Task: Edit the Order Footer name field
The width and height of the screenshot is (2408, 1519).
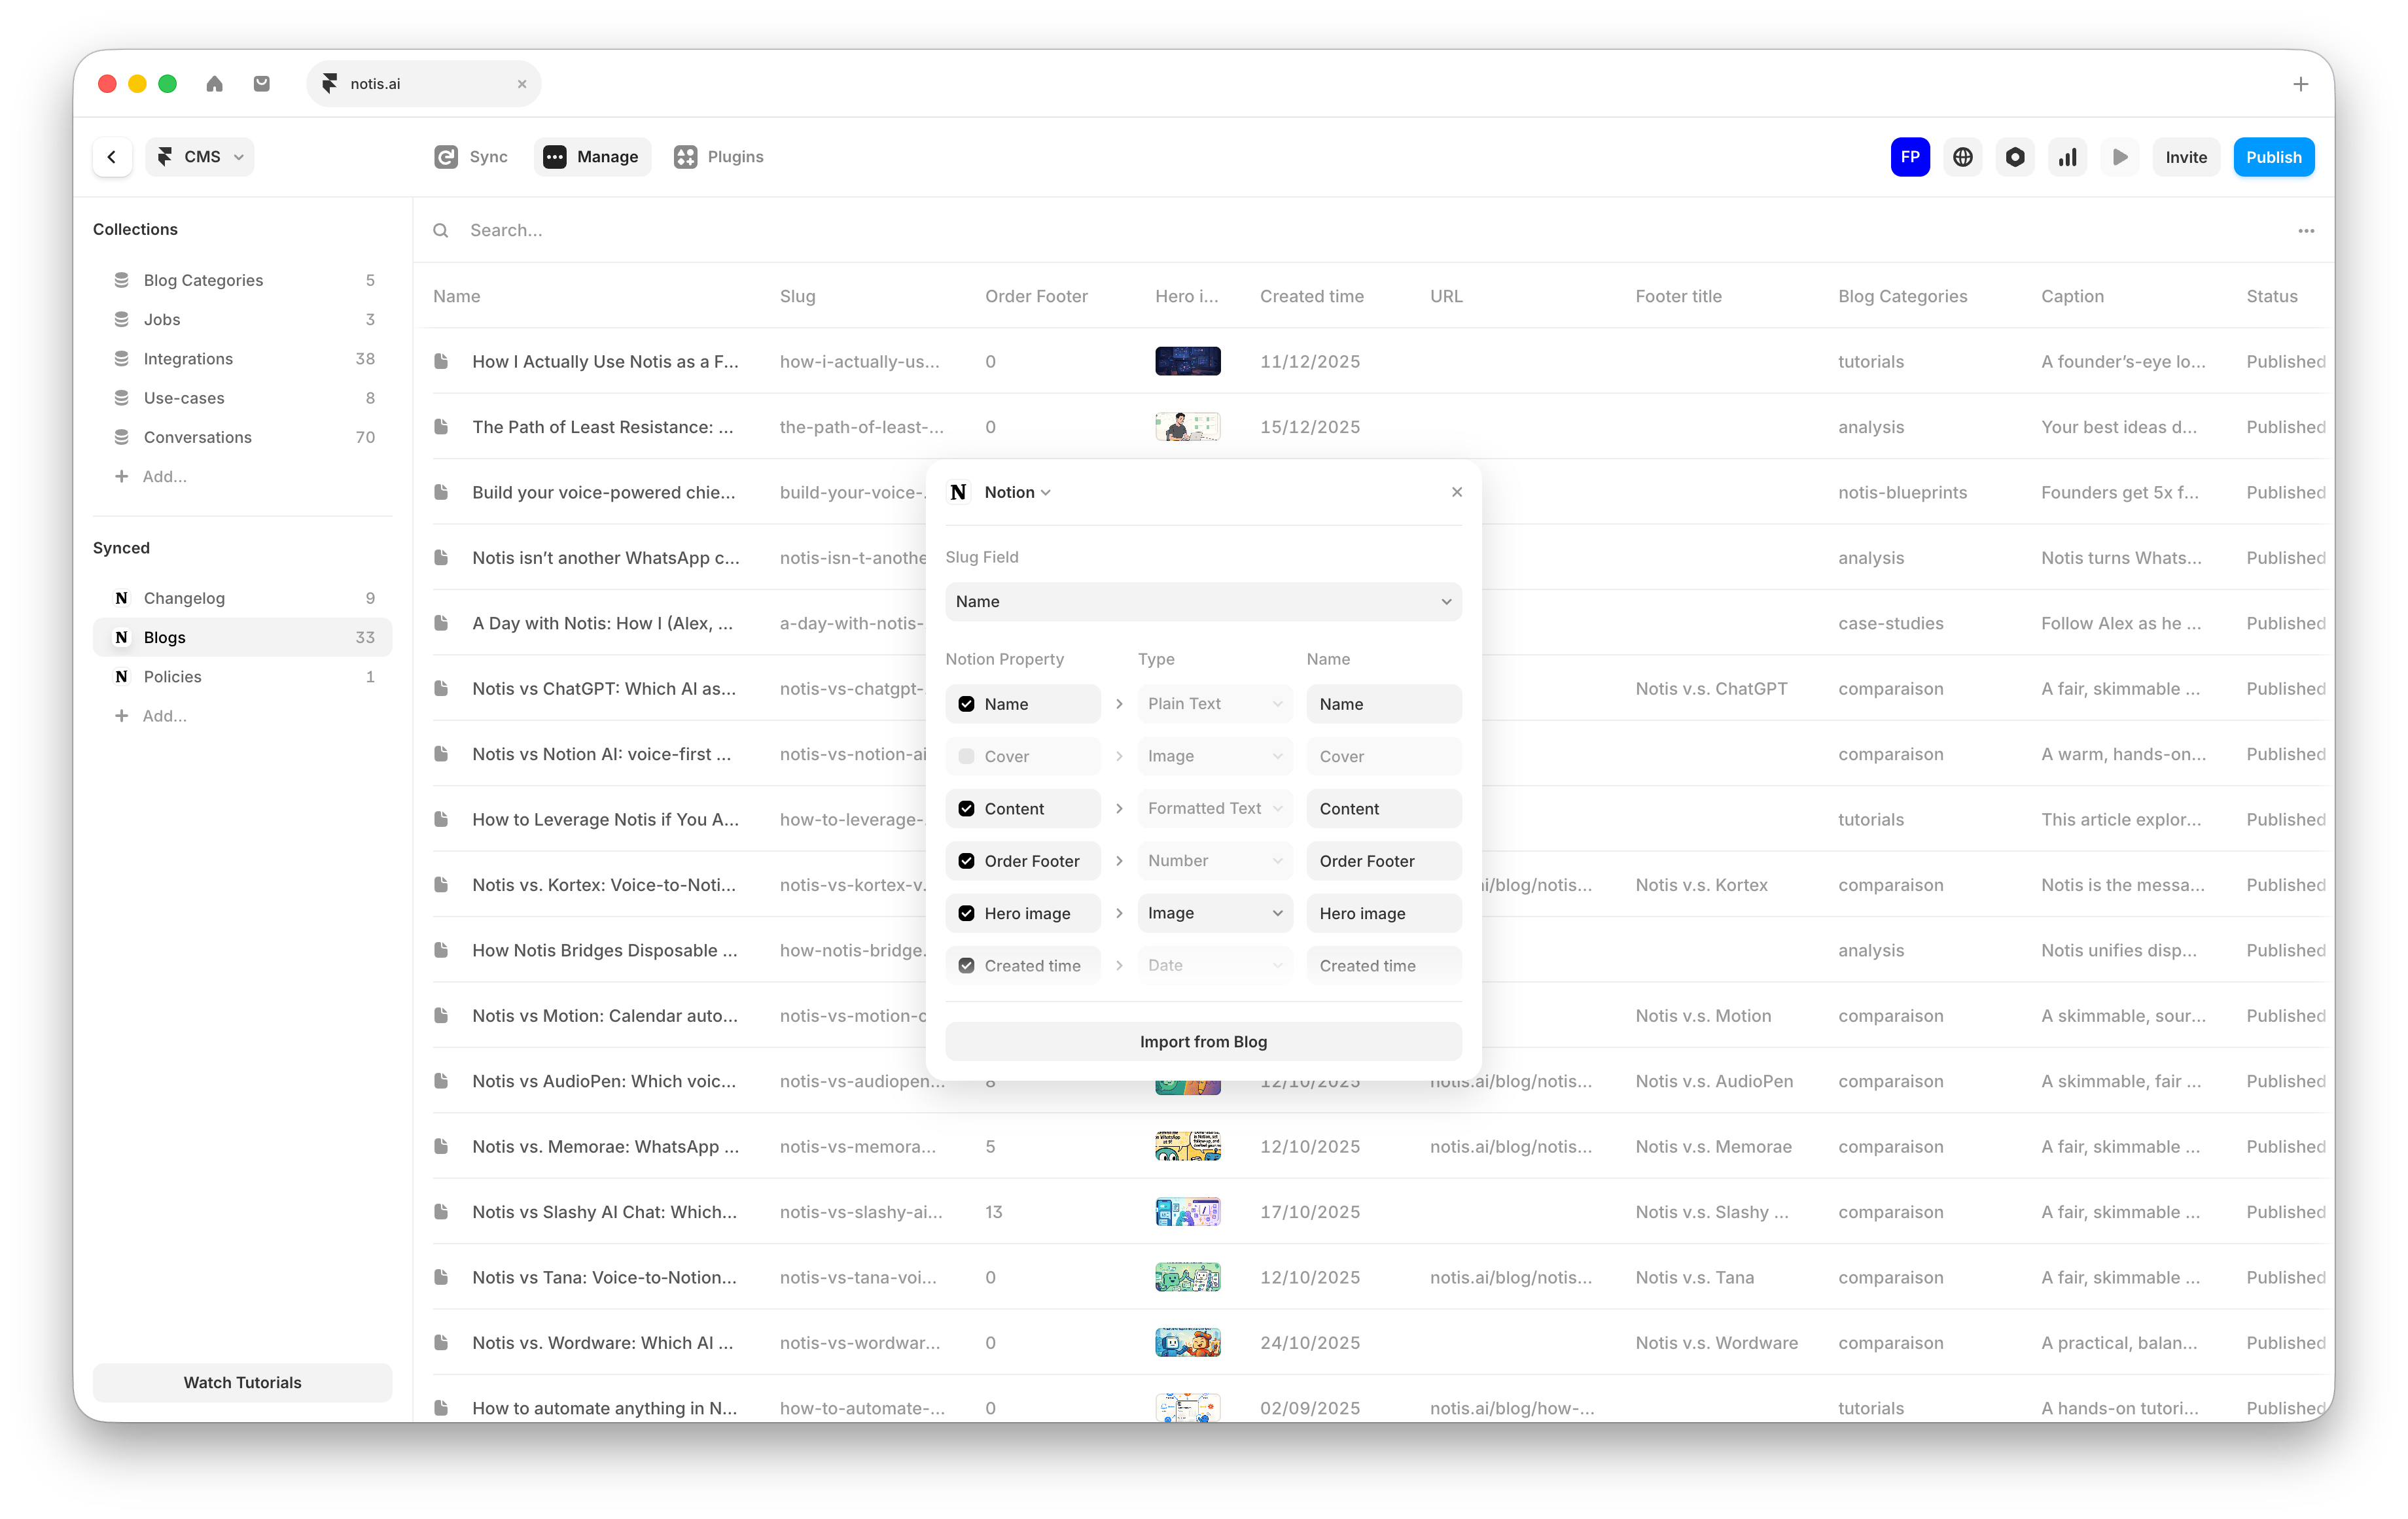Action: 1384,861
